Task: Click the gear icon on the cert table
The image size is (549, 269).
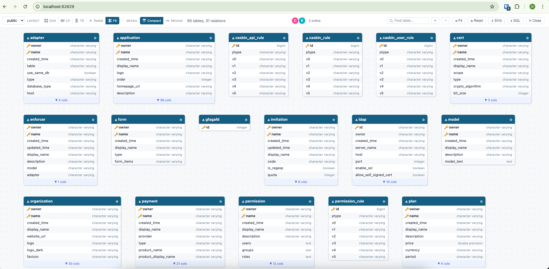Action: 527,38
